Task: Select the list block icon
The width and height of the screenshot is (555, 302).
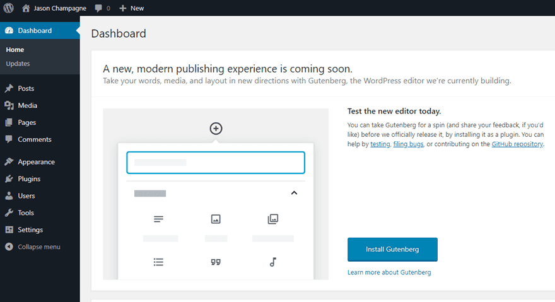Action: [x=159, y=262]
